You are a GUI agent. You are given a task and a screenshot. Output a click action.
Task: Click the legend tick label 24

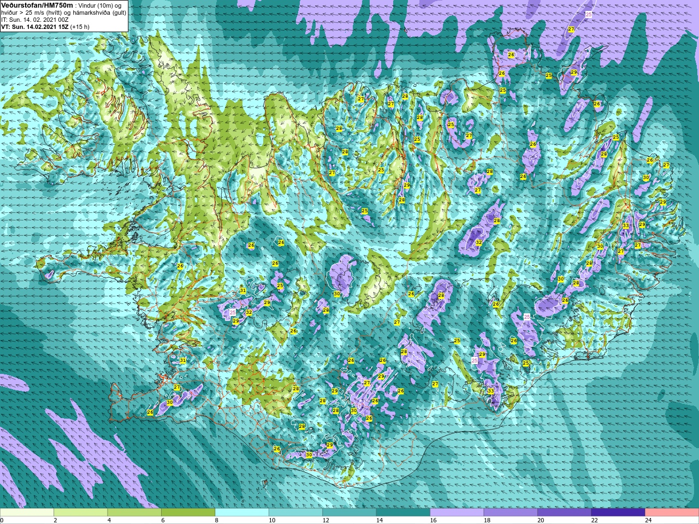pos(649,520)
